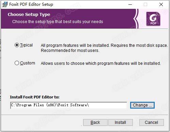The image size is (170, 132).
Task: Close the Foxit PDF Editor Setup window
Action: (x=161, y=4)
